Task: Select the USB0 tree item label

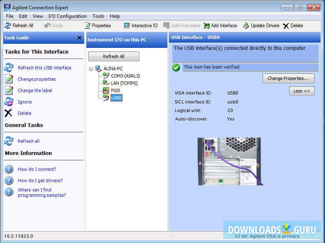Action: pos(116,98)
